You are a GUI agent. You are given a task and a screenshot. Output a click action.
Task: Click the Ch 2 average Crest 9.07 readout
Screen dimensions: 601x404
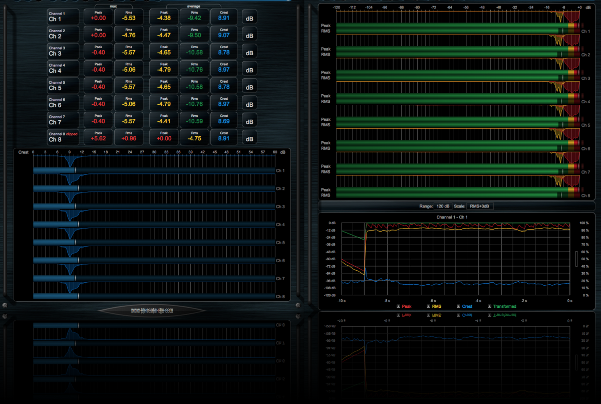tap(224, 34)
